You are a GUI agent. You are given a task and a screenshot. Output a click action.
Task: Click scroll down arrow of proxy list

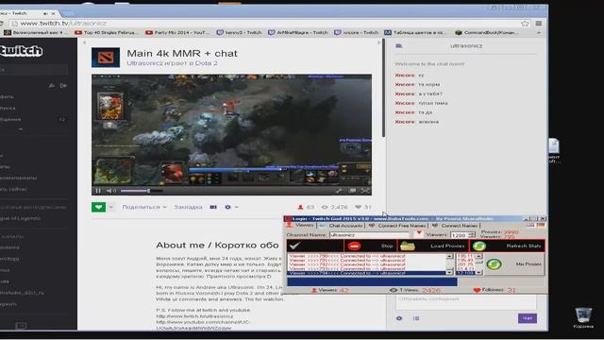(478, 273)
